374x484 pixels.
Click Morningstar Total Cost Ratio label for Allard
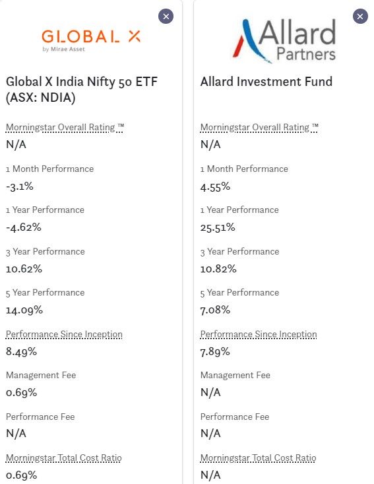tap(259, 458)
